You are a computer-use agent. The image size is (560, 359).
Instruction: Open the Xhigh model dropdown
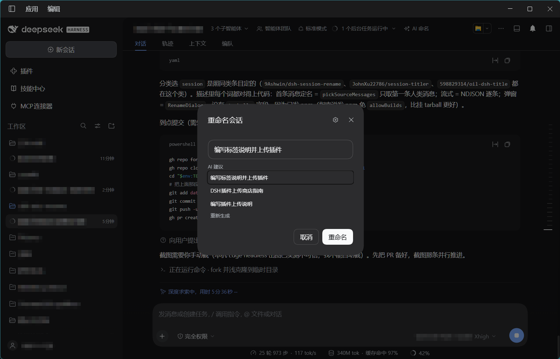pos(485,336)
